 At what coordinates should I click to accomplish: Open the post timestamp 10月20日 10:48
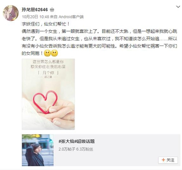tap(36, 17)
